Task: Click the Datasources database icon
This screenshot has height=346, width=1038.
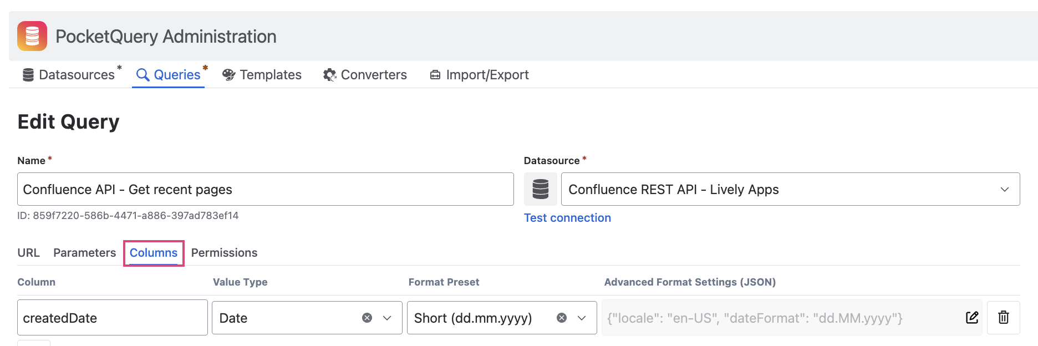Action: (x=28, y=75)
